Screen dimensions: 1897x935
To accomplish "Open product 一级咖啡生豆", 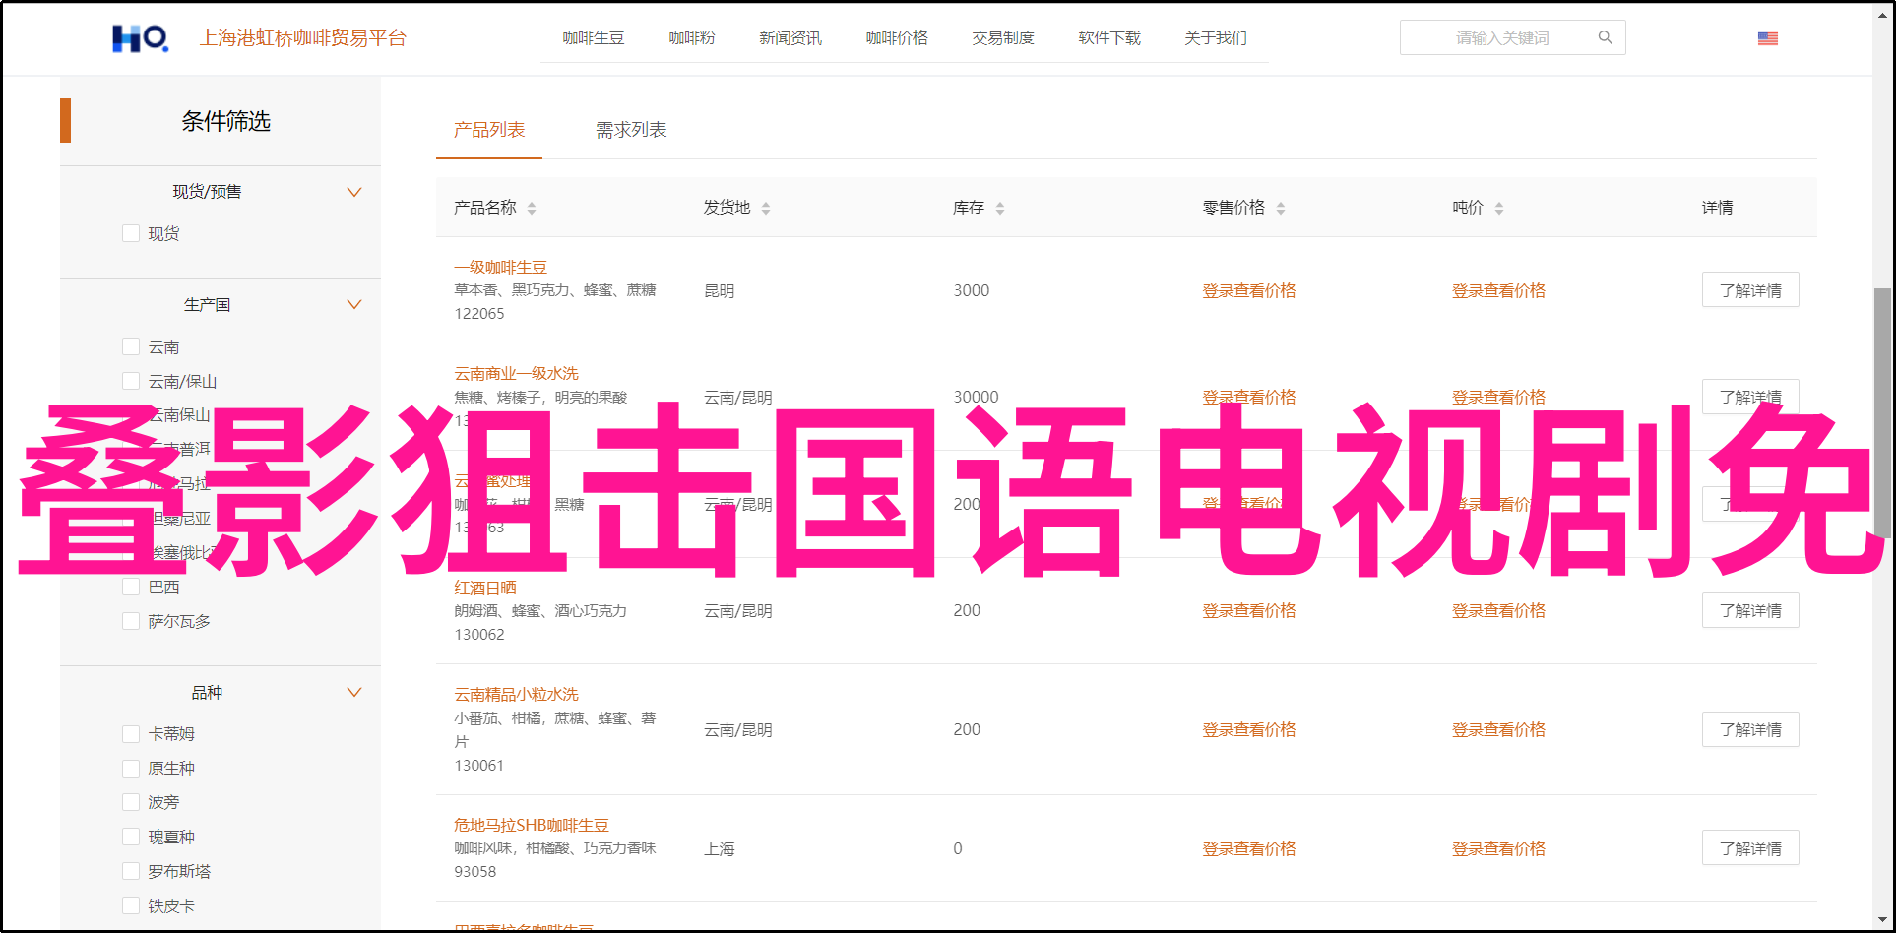I will [x=500, y=267].
